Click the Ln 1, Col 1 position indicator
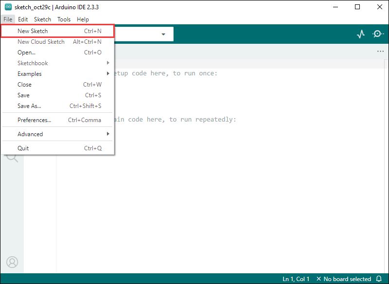The width and height of the screenshot is (389, 284). tap(296, 279)
